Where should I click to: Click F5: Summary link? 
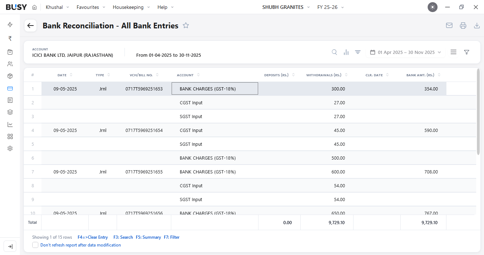coord(148,237)
